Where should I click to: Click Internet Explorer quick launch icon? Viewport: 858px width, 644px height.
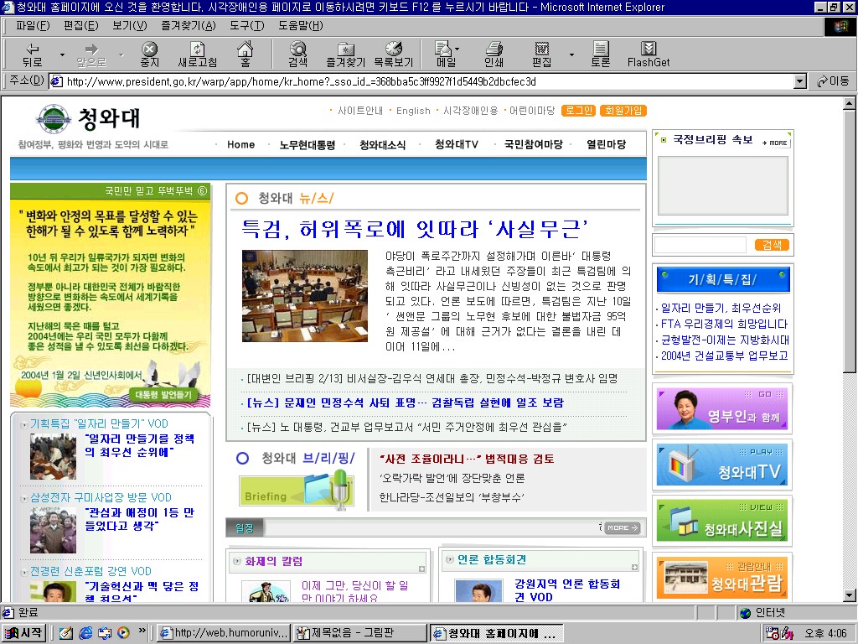pyautogui.click(x=85, y=633)
